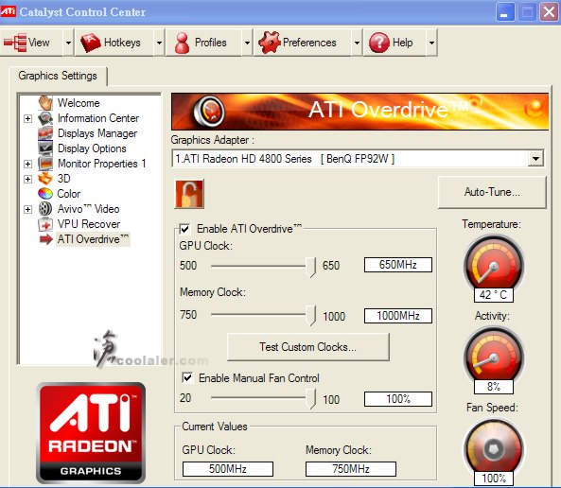Click the Profiles person icon
This screenshot has height=488, width=561.
tap(182, 43)
